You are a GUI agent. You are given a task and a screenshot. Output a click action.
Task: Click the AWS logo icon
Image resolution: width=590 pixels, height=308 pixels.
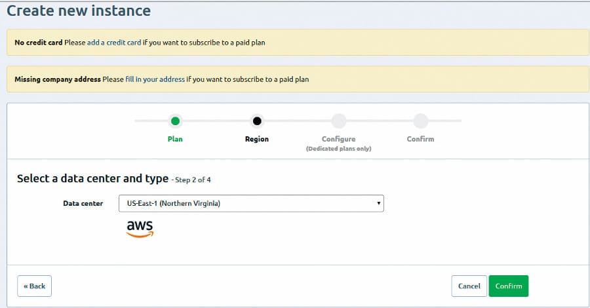140,228
